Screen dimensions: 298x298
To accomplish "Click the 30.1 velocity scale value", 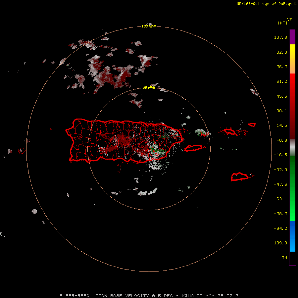I will point(282,111).
